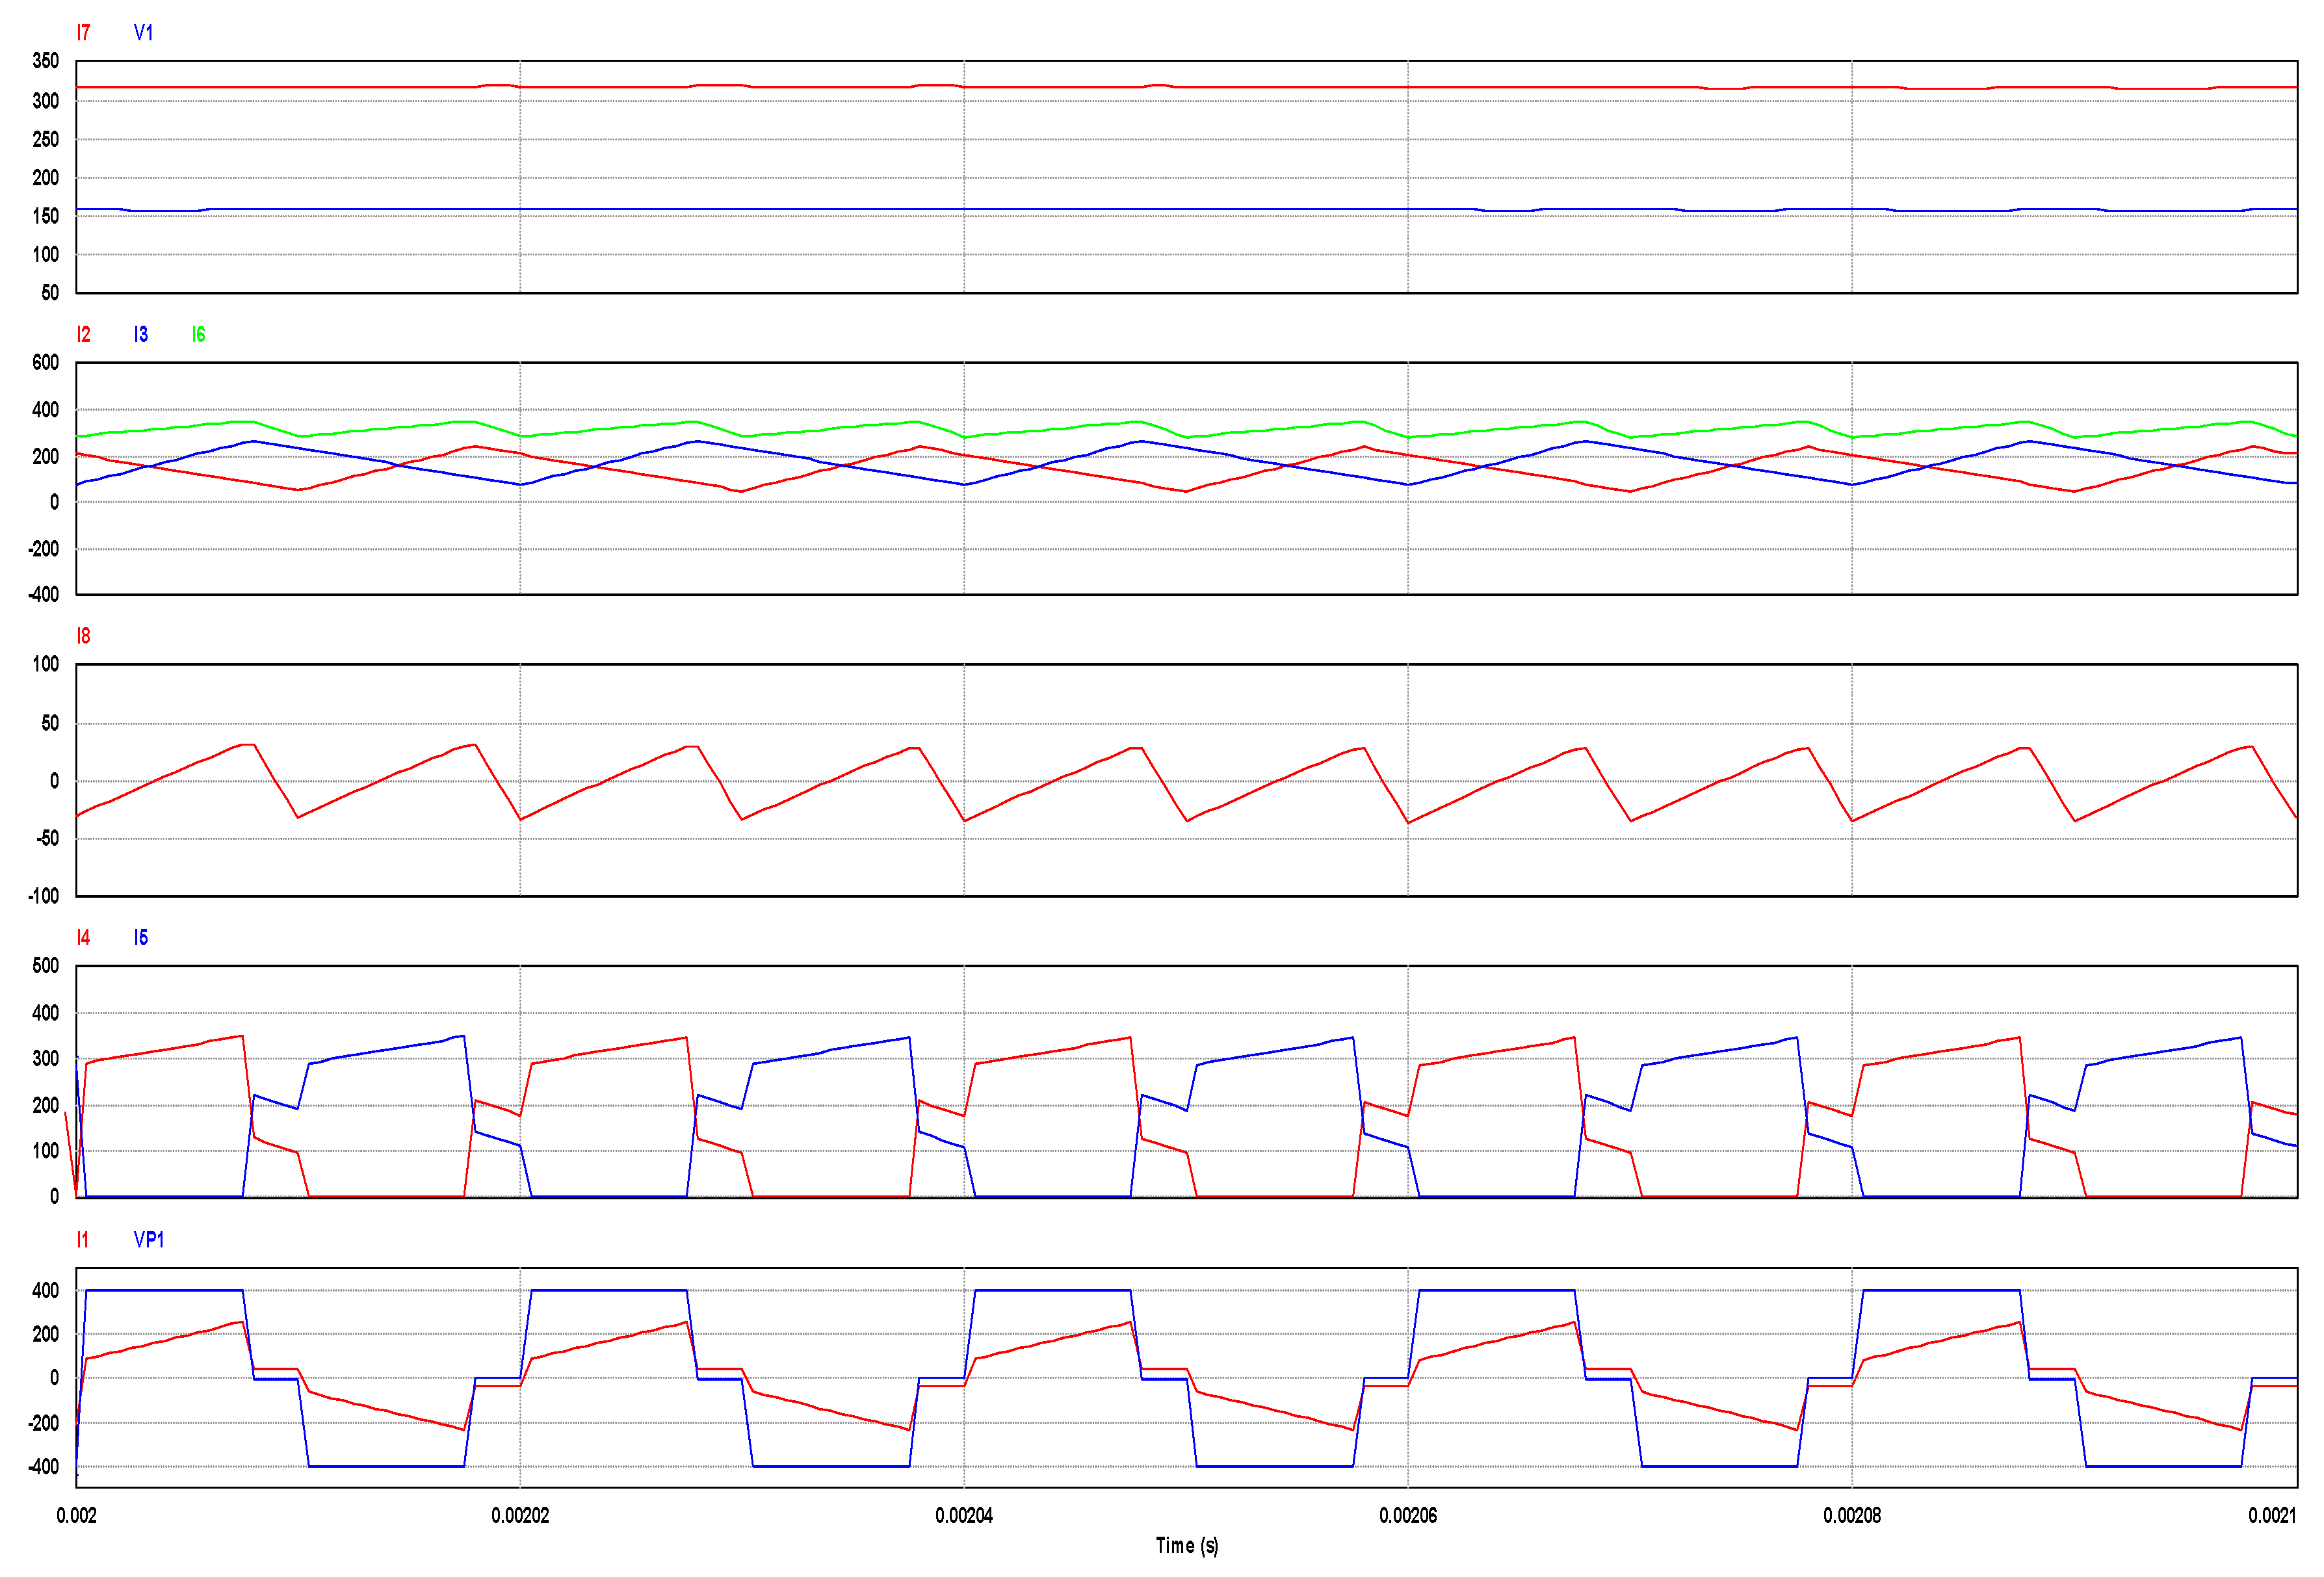Screen dimensions: 2324x1577
Task: Click the red I4 legend label
Action: [83, 938]
